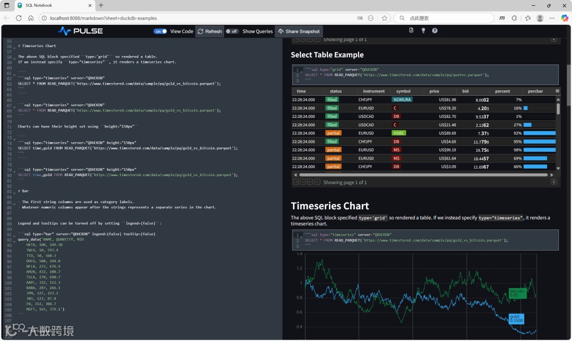The width and height of the screenshot is (572, 341).
Task: Click the lightbulb icon in the header
Action: 423,31
